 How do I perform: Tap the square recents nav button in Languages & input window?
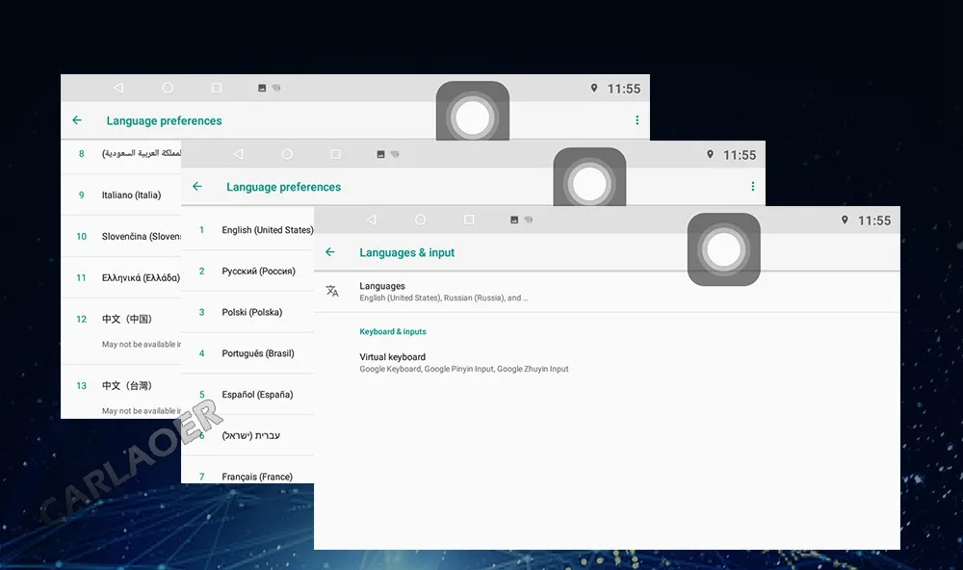(x=469, y=220)
